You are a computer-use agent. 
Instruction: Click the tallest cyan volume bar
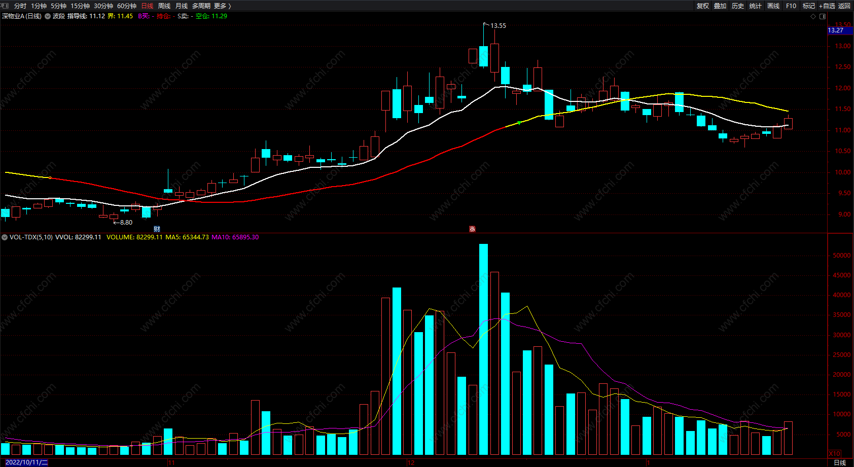(x=483, y=349)
